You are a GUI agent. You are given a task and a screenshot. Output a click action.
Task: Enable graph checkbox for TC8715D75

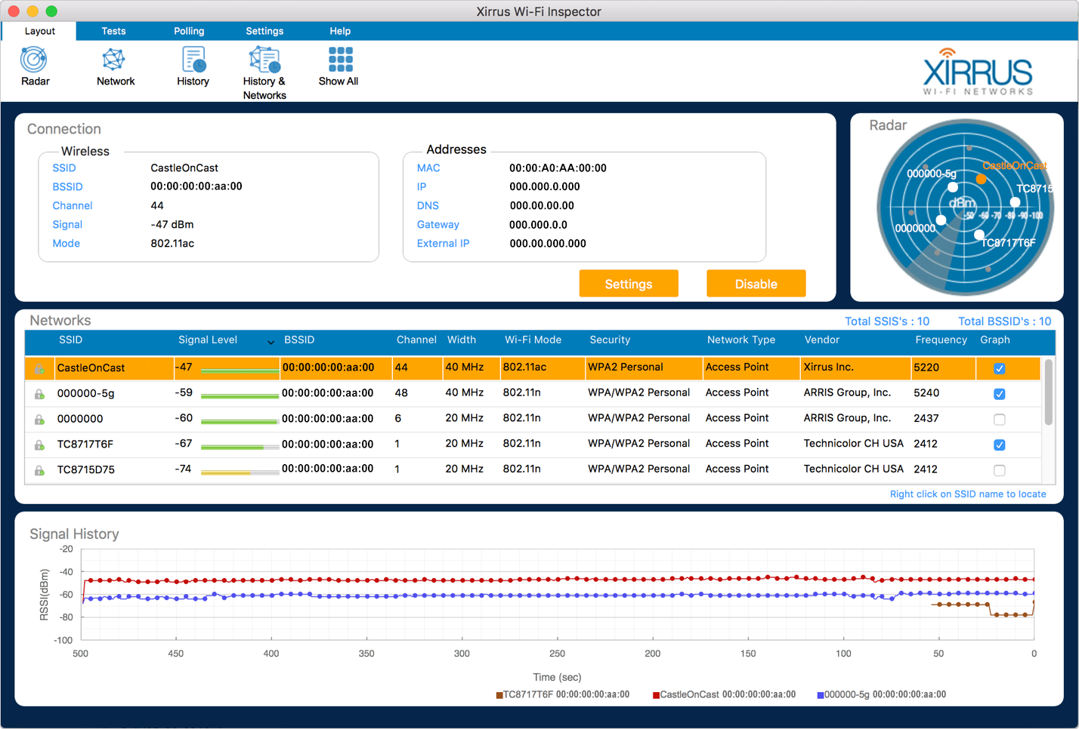pyautogui.click(x=999, y=471)
